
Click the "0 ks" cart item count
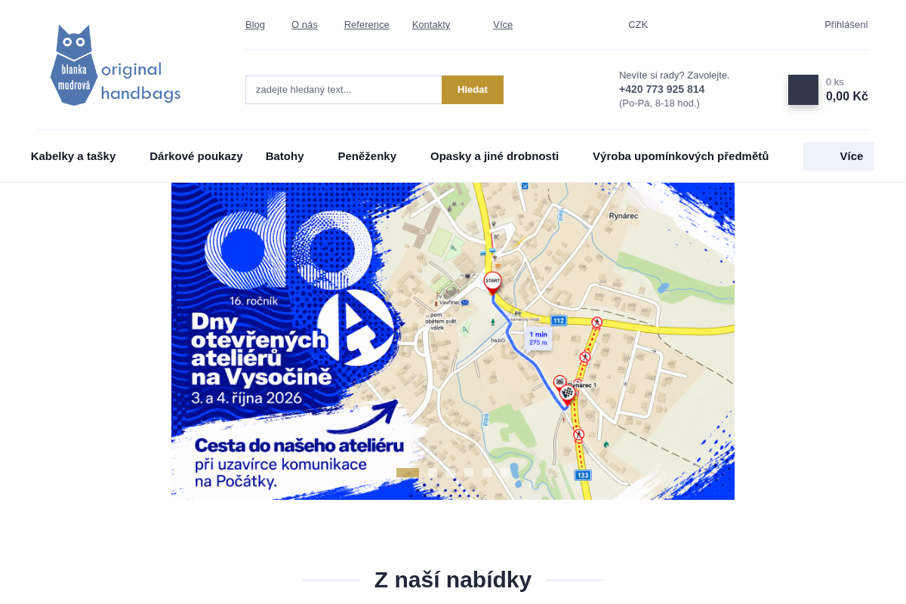[835, 82]
